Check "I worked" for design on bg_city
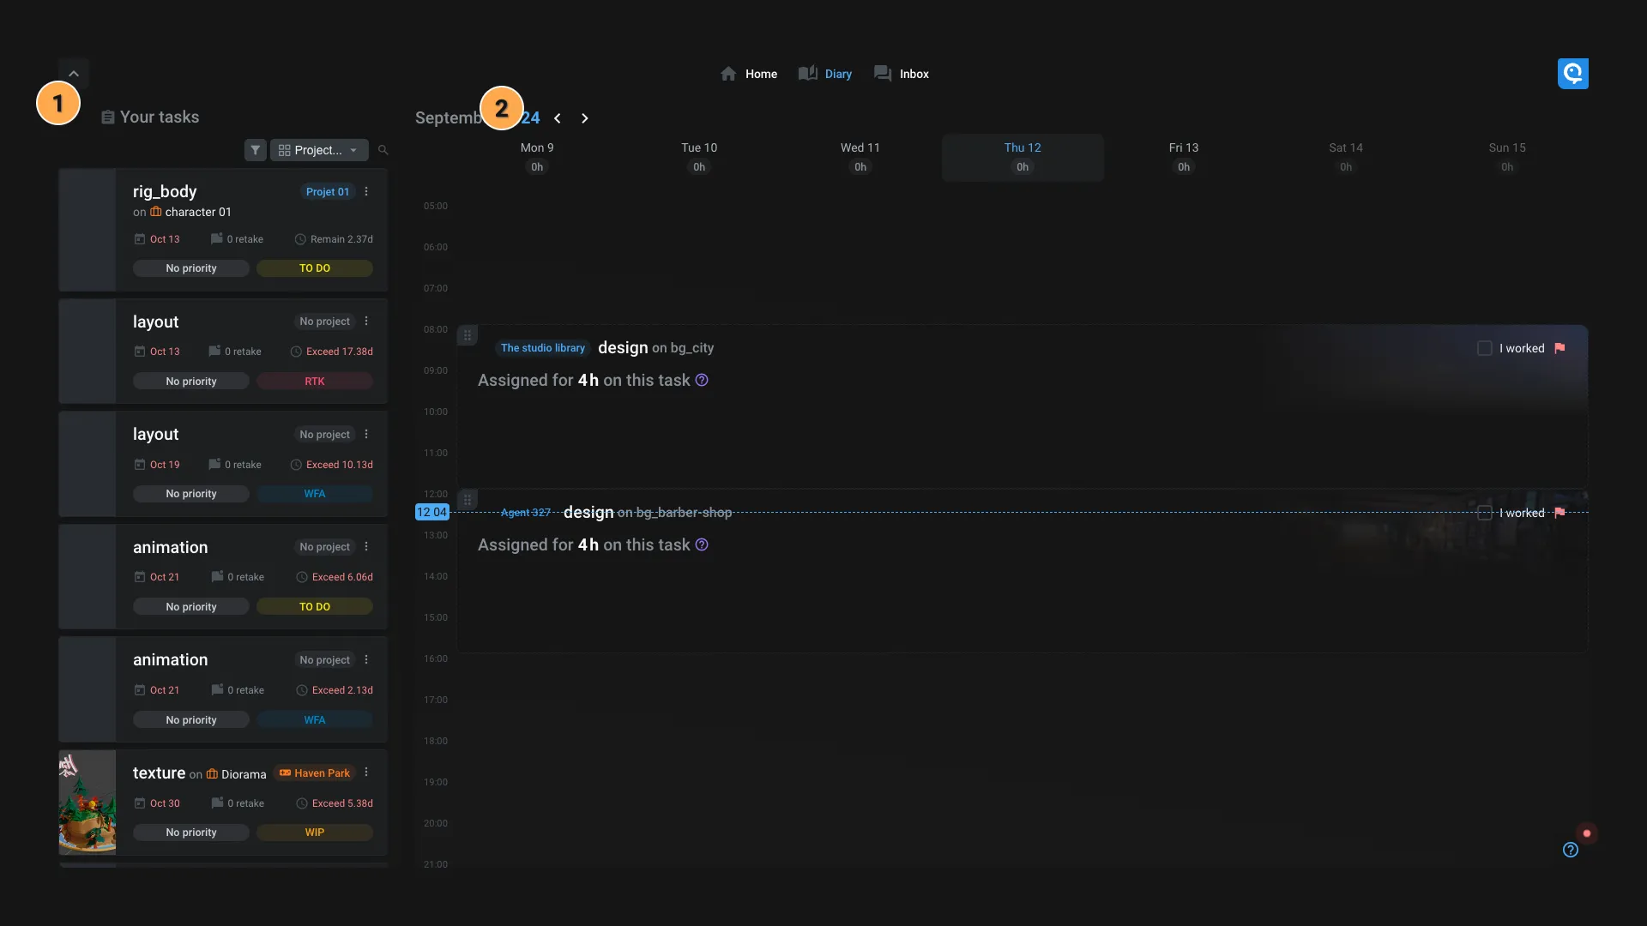The width and height of the screenshot is (1647, 926). 1485,348
